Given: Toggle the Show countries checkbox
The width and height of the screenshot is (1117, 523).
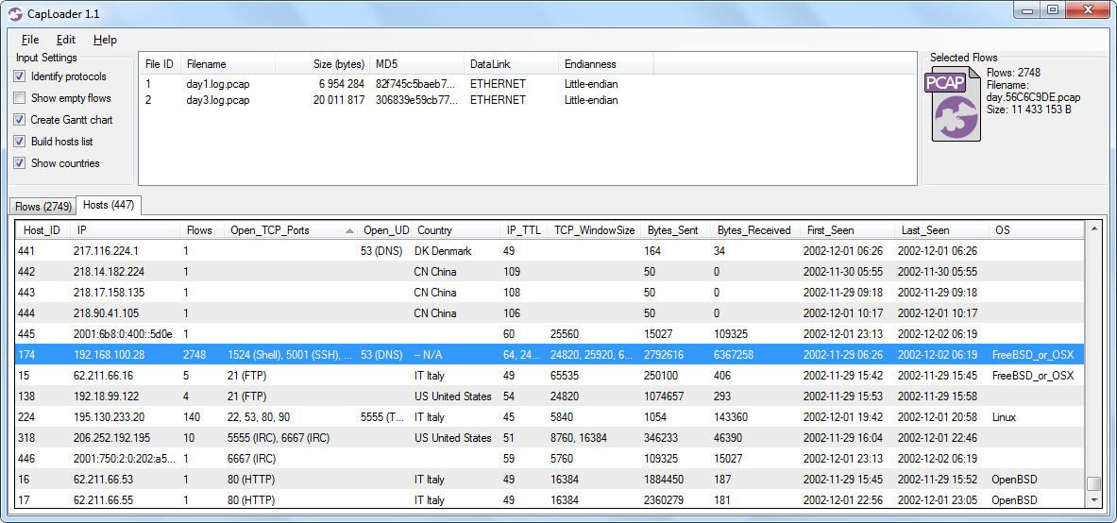Looking at the screenshot, I should [x=20, y=163].
